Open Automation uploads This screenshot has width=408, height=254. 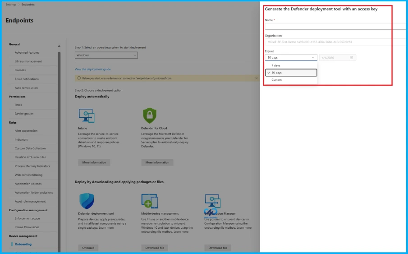[28, 184]
